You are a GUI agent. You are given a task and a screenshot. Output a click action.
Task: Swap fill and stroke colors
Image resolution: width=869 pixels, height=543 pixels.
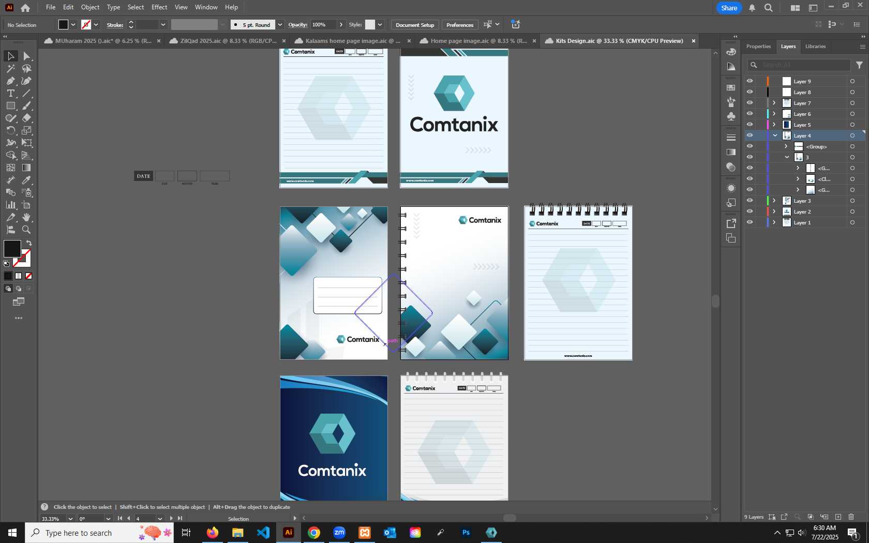29,243
